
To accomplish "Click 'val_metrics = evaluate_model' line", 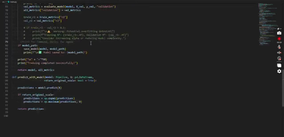I will [x=70, y=7].
